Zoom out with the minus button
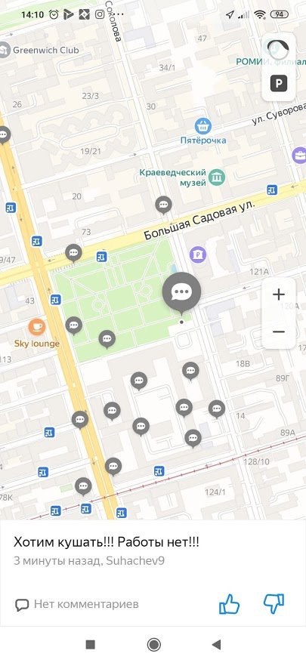The image size is (306, 663). (x=279, y=332)
